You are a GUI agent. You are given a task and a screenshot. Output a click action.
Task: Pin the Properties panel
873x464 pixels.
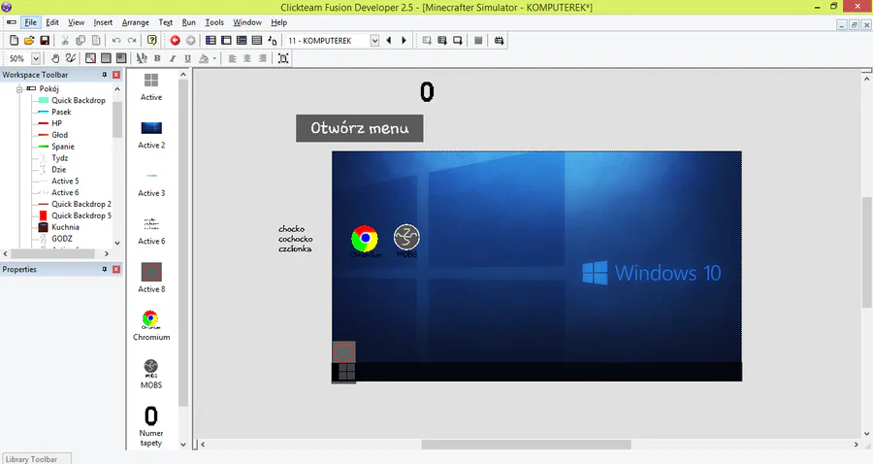click(104, 269)
